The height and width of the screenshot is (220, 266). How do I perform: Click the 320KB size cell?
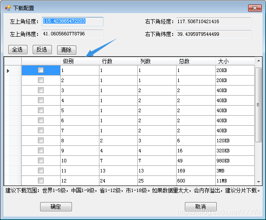point(235,151)
